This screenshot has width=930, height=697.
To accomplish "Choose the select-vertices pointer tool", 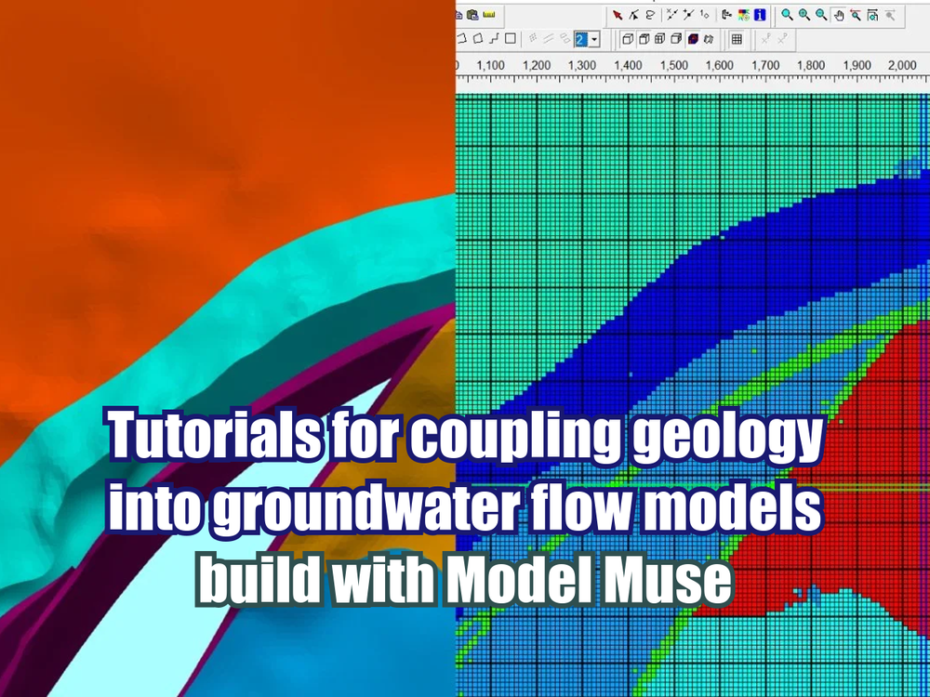I will point(634,15).
